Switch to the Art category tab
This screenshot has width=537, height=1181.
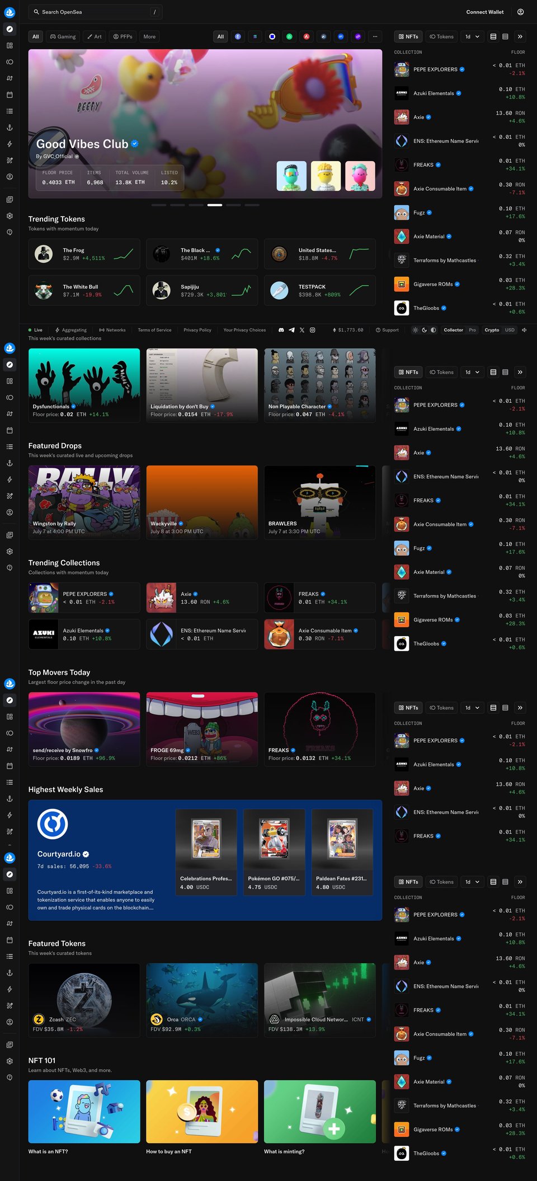[94, 36]
